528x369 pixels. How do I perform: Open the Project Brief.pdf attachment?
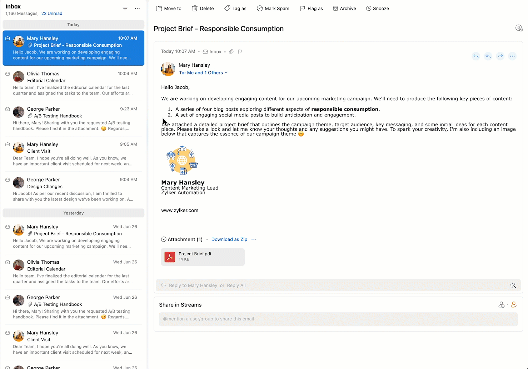point(203,257)
